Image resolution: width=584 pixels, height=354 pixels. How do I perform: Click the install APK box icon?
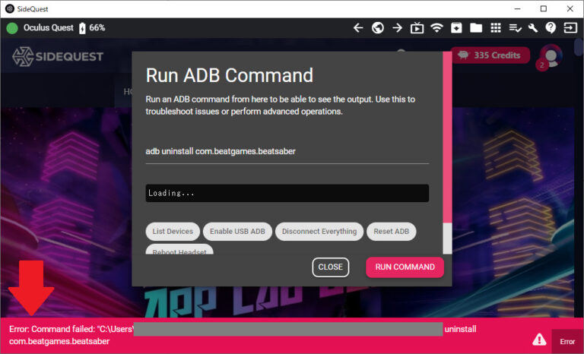[x=456, y=28]
